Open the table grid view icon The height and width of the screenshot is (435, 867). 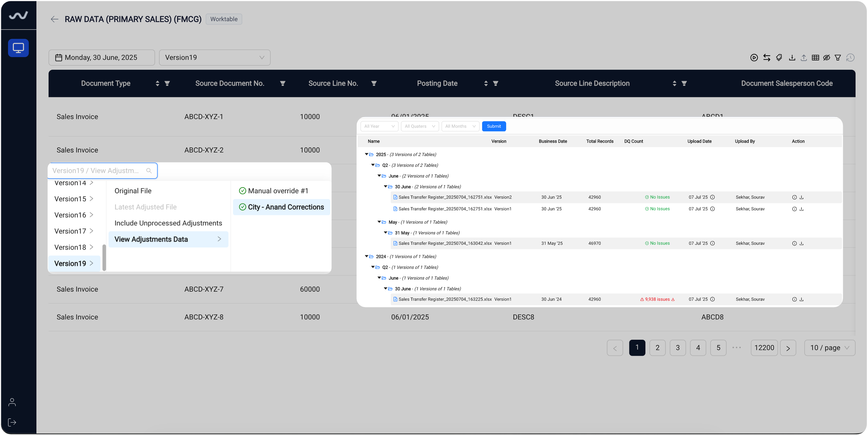tap(815, 57)
